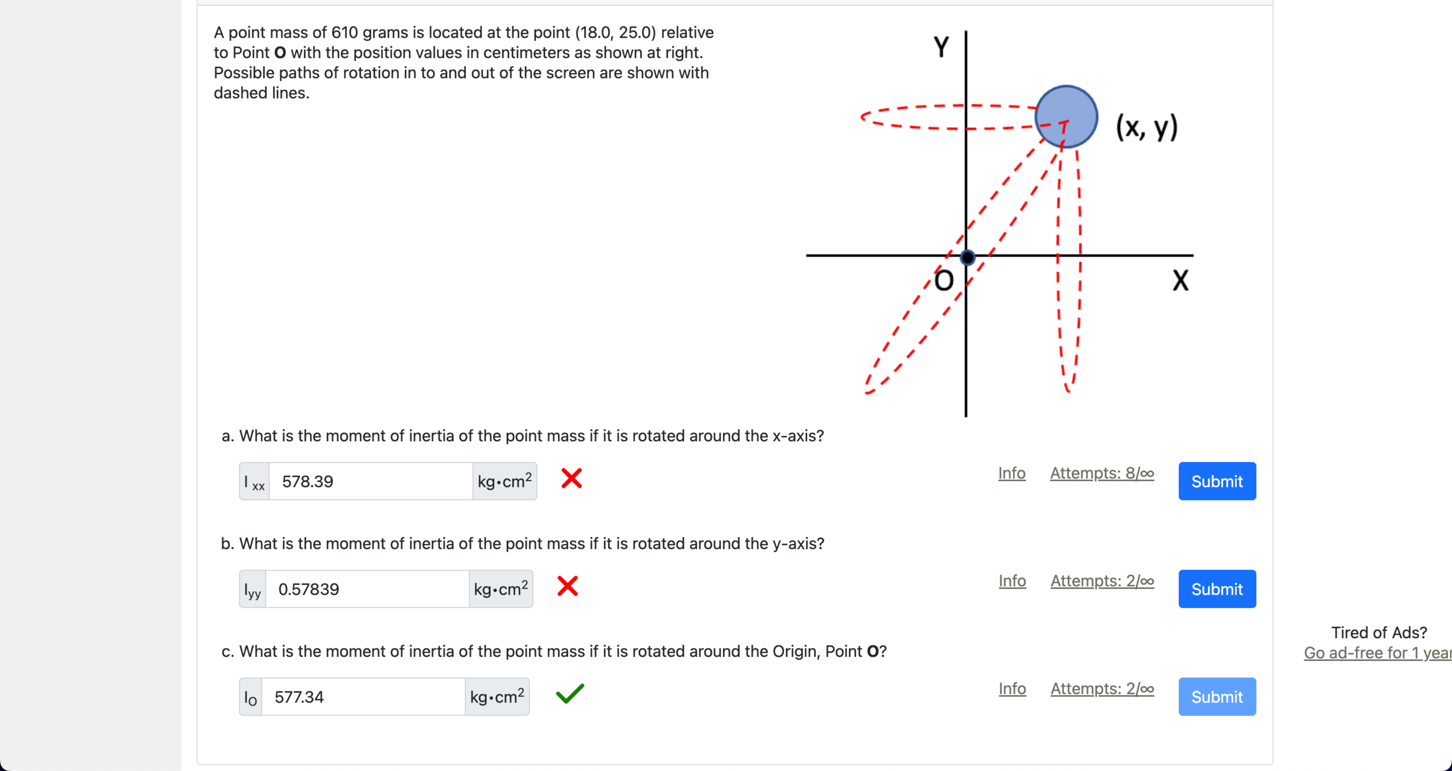Screen dimensions: 1452x771
Task: Open Info for the Origin question
Action: [1012, 689]
